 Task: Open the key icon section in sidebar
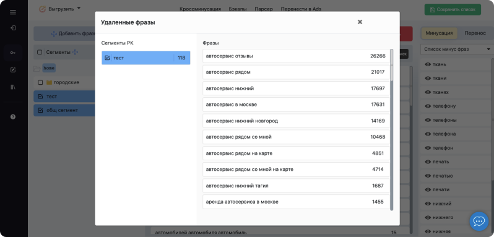(x=13, y=53)
